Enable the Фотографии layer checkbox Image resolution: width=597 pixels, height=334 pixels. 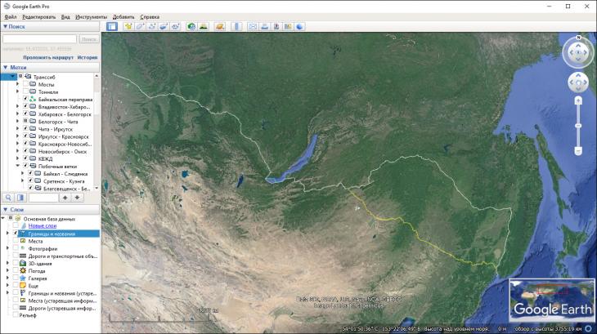[16, 248]
